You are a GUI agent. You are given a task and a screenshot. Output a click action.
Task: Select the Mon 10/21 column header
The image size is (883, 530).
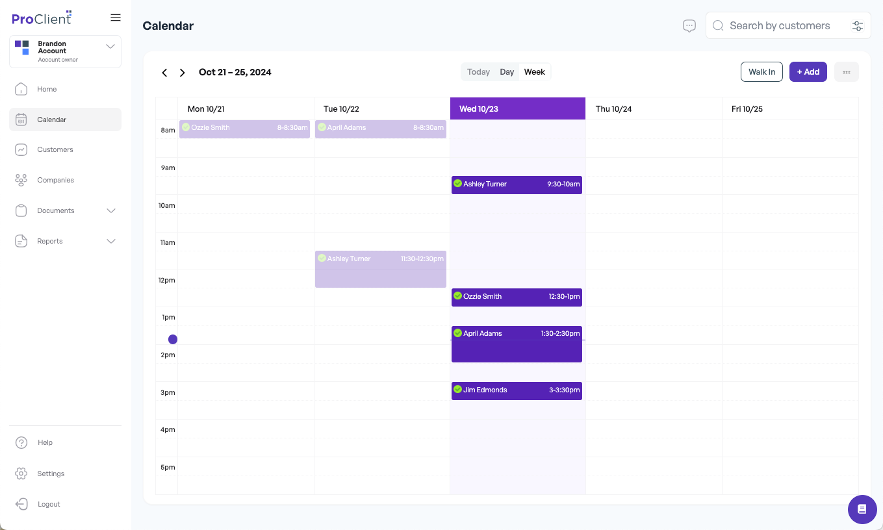coord(246,108)
